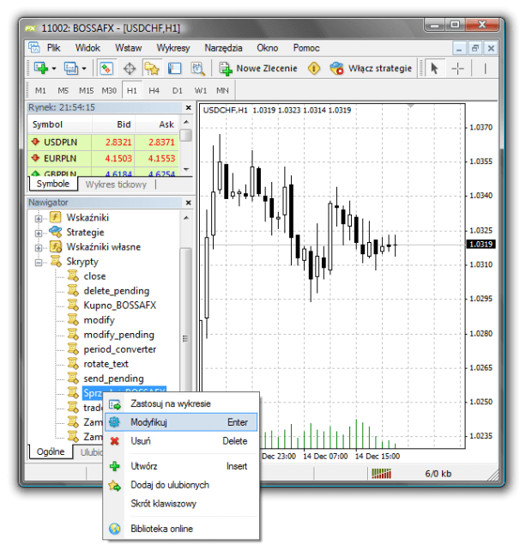Switch to D1 timeframe
520x545 pixels.
point(178,91)
